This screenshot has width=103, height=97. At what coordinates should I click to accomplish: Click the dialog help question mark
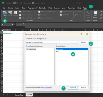pos(81,34)
